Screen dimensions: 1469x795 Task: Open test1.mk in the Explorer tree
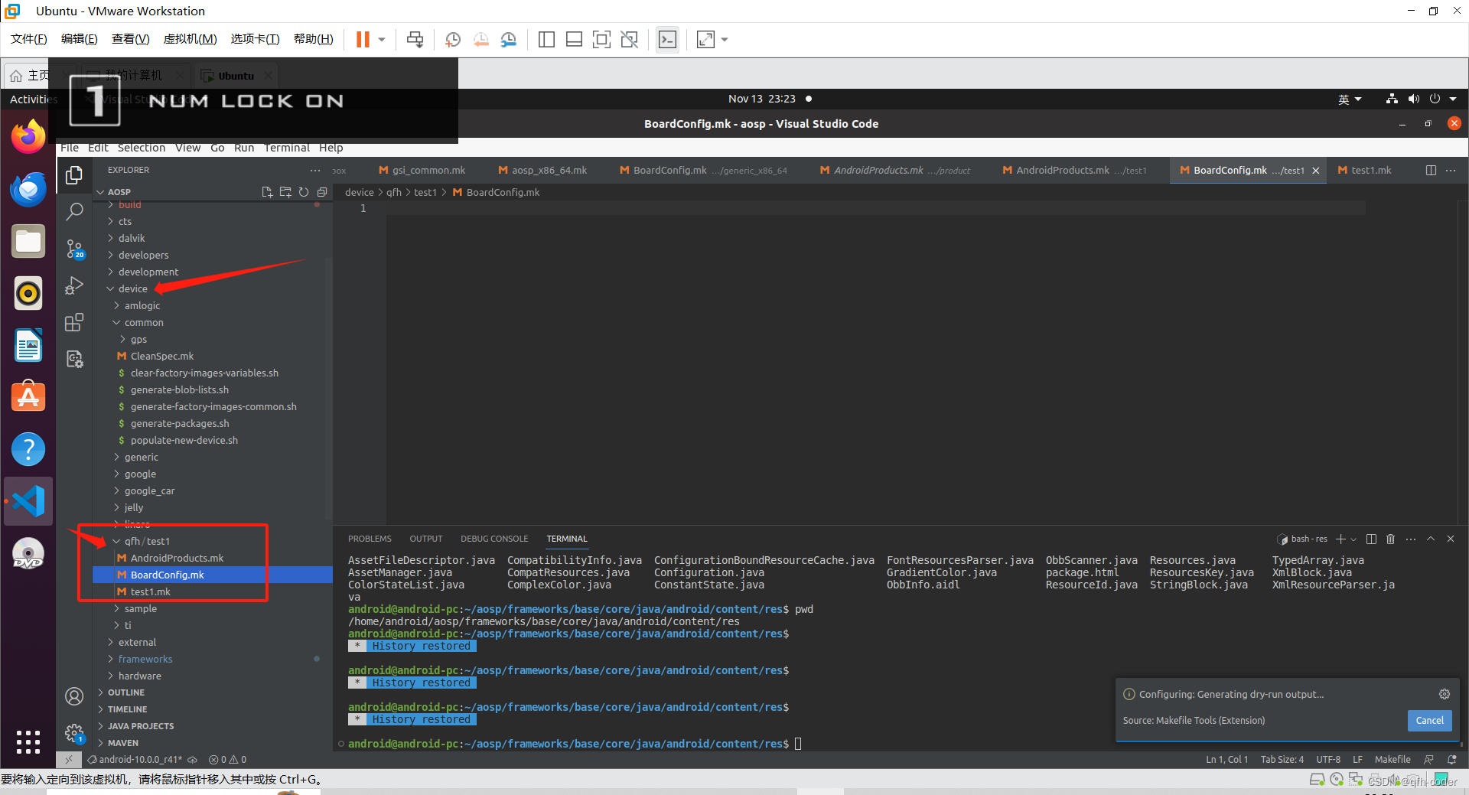tap(150, 591)
